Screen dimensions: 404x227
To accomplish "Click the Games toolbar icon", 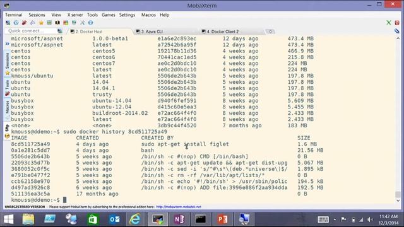I will click(x=32, y=23).
